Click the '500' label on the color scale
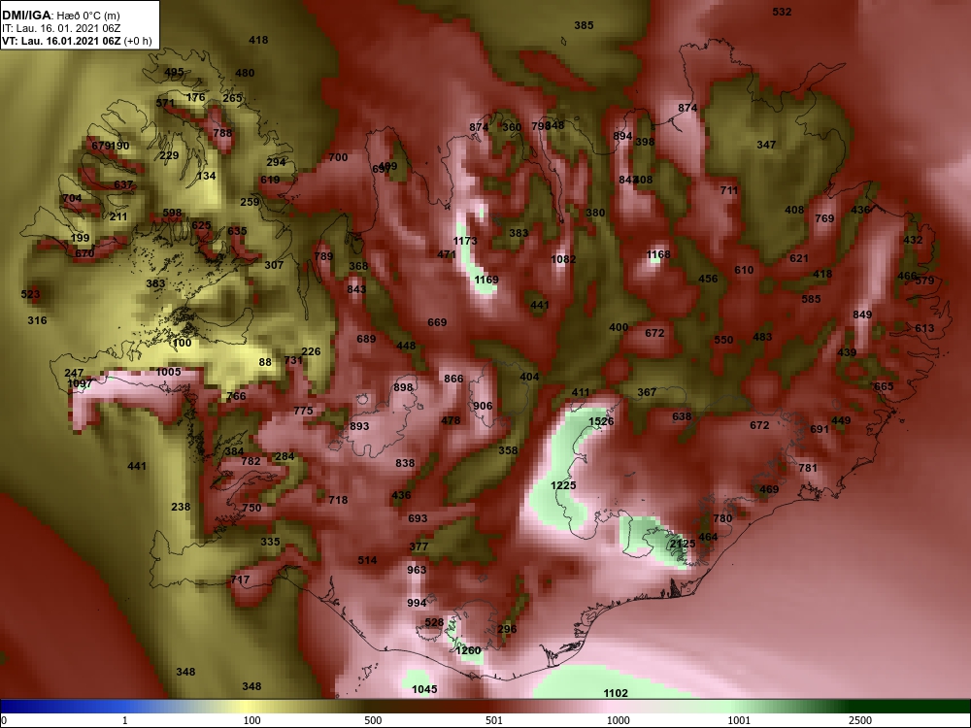The width and height of the screenshot is (971, 728). pyautogui.click(x=373, y=720)
